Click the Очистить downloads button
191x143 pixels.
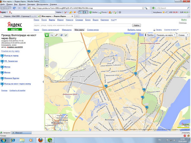[186, 133]
